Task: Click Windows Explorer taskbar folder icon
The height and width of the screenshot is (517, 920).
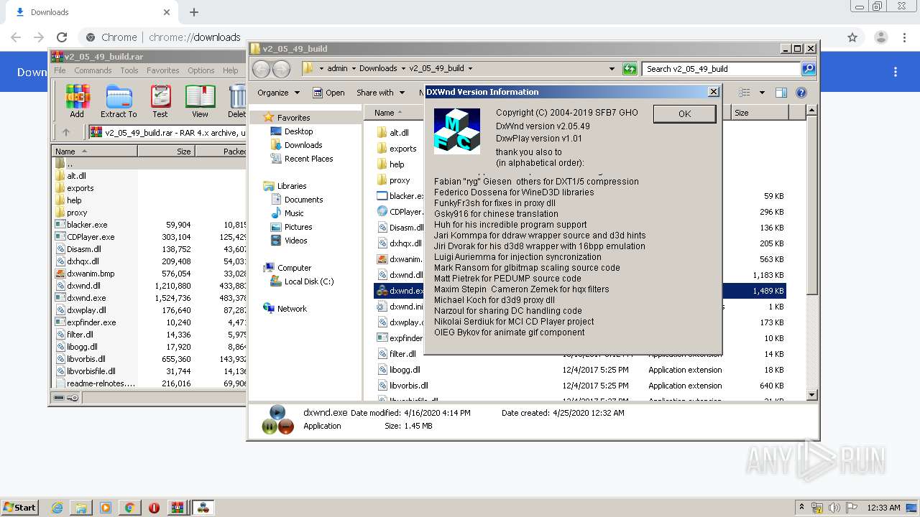Action: [81, 508]
